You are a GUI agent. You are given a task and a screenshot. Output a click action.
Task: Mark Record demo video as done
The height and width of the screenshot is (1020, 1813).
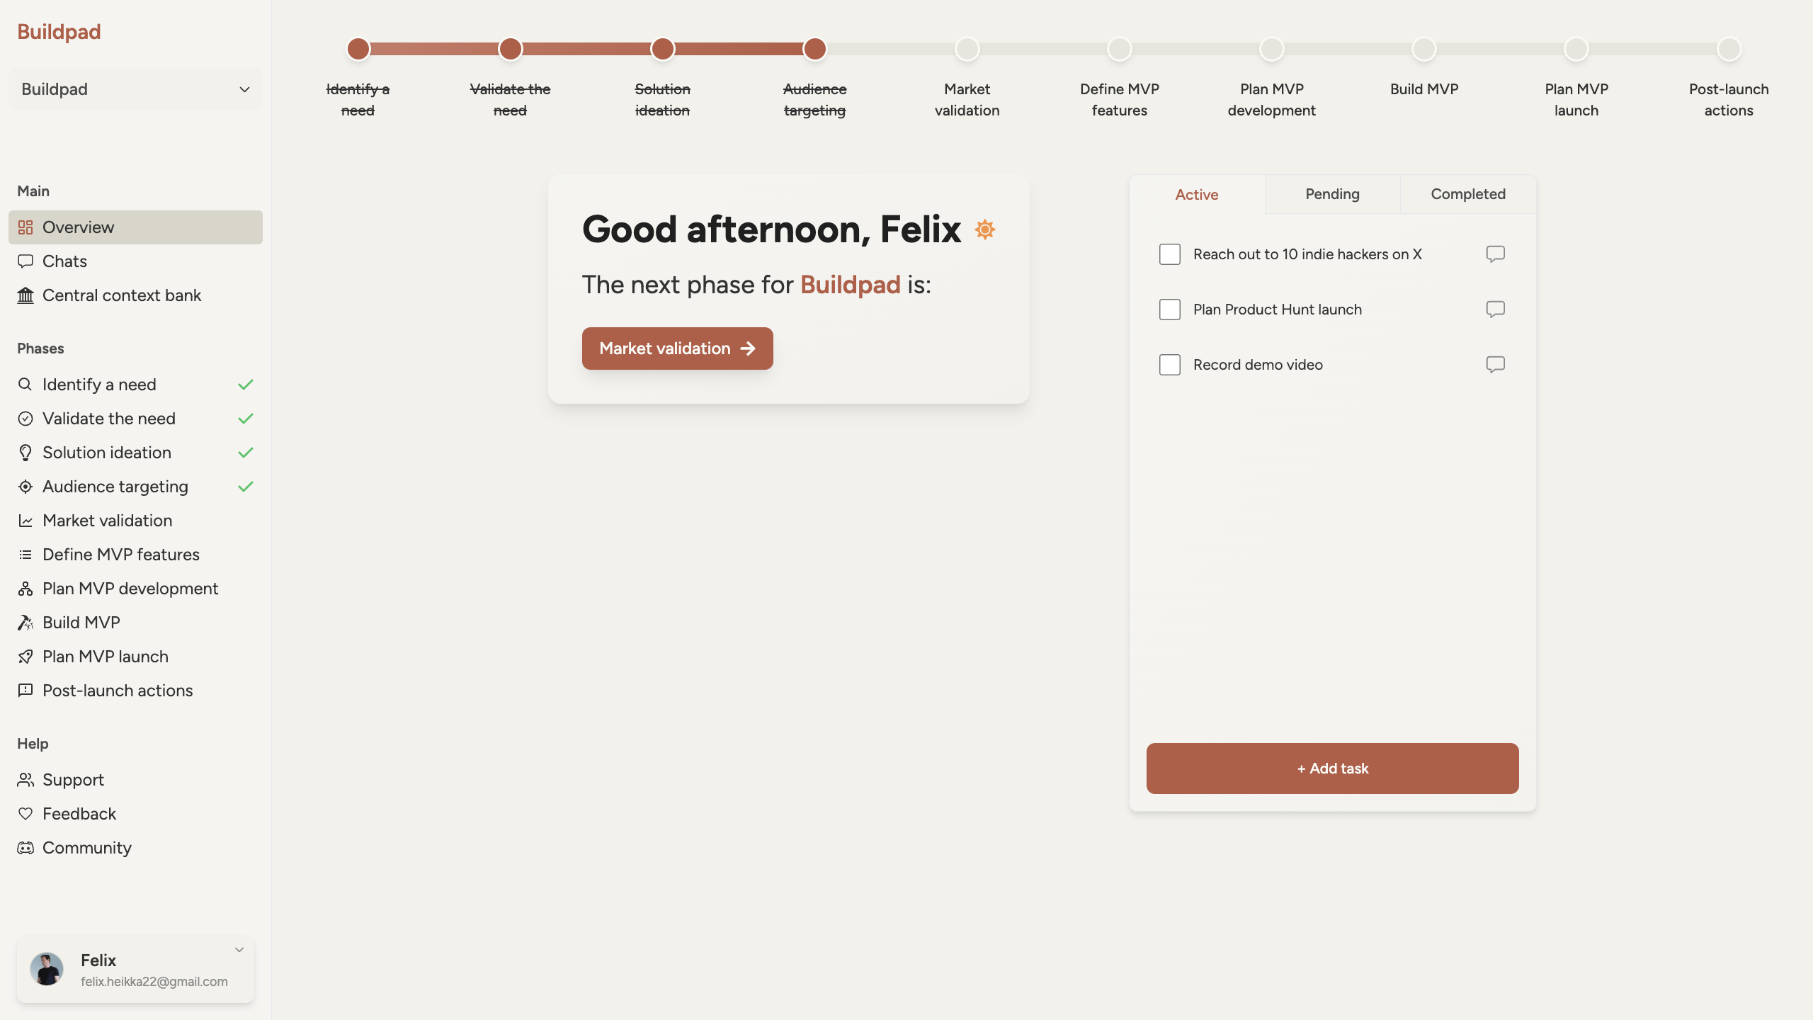(1170, 365)
